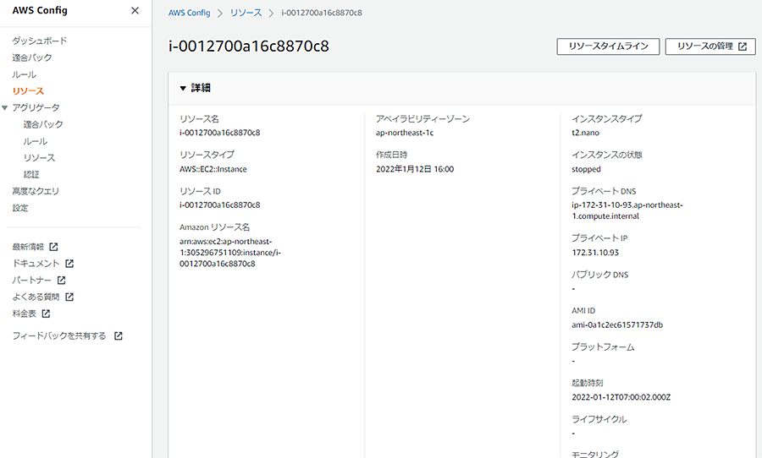Open 設定 in the sidebar
The height and width of the screenshot is (458, 762).
click(20, 208)
